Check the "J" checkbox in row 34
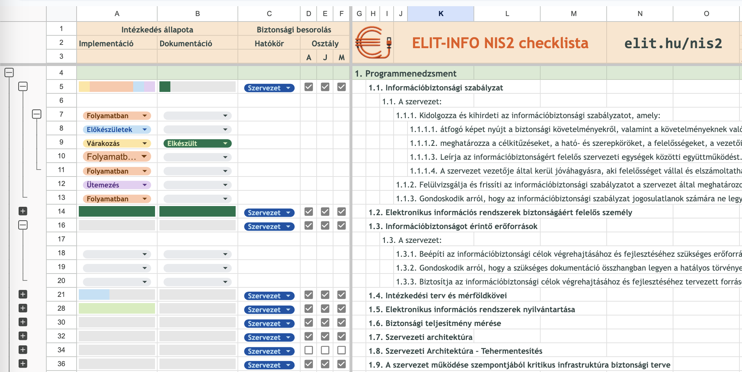This screenshot has height=372, width=742. pyautogui.click(x=325, y=350)
